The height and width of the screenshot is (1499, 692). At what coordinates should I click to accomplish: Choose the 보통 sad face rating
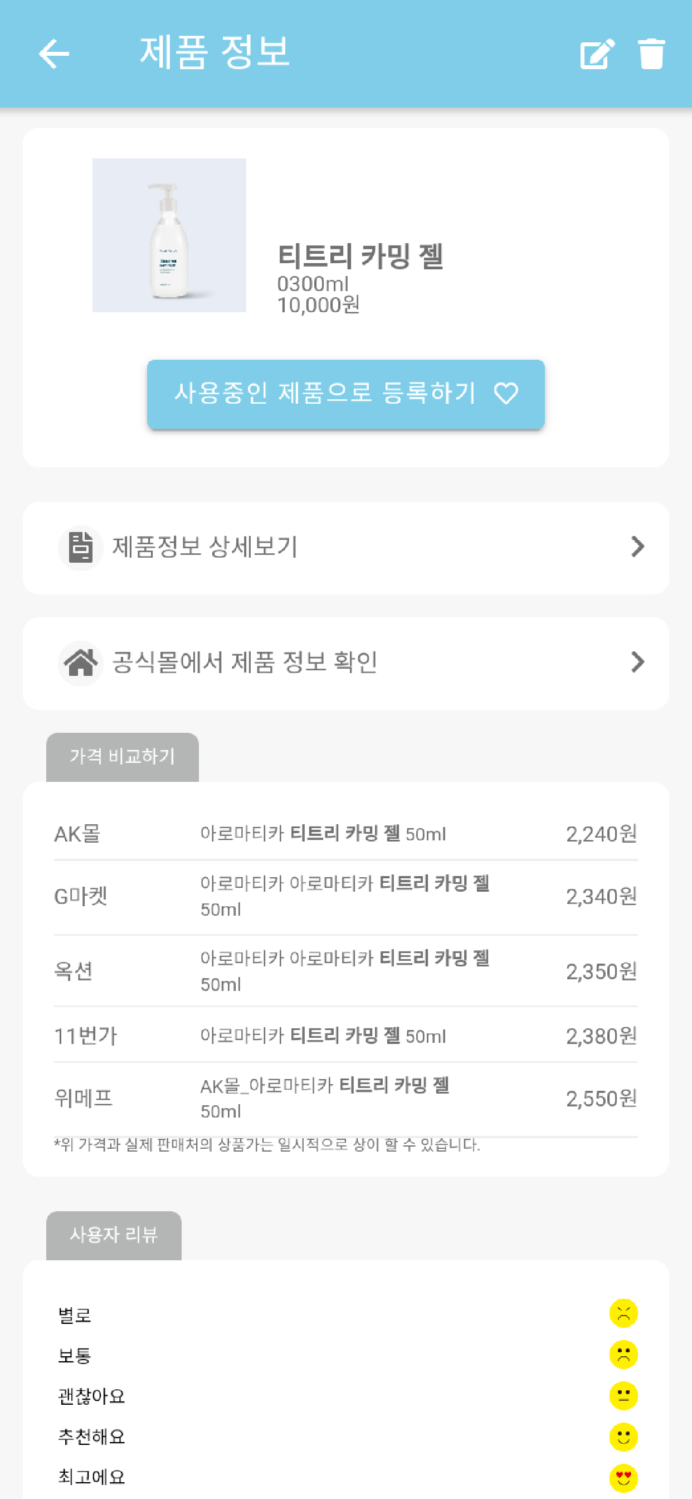pos(623,1354)
